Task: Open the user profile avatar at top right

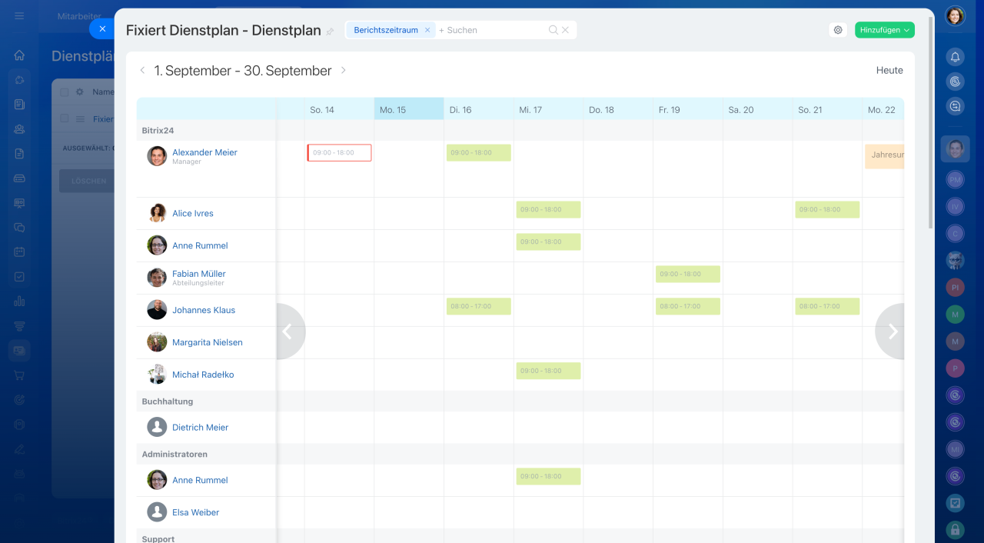Action: [x=955, y=16]
